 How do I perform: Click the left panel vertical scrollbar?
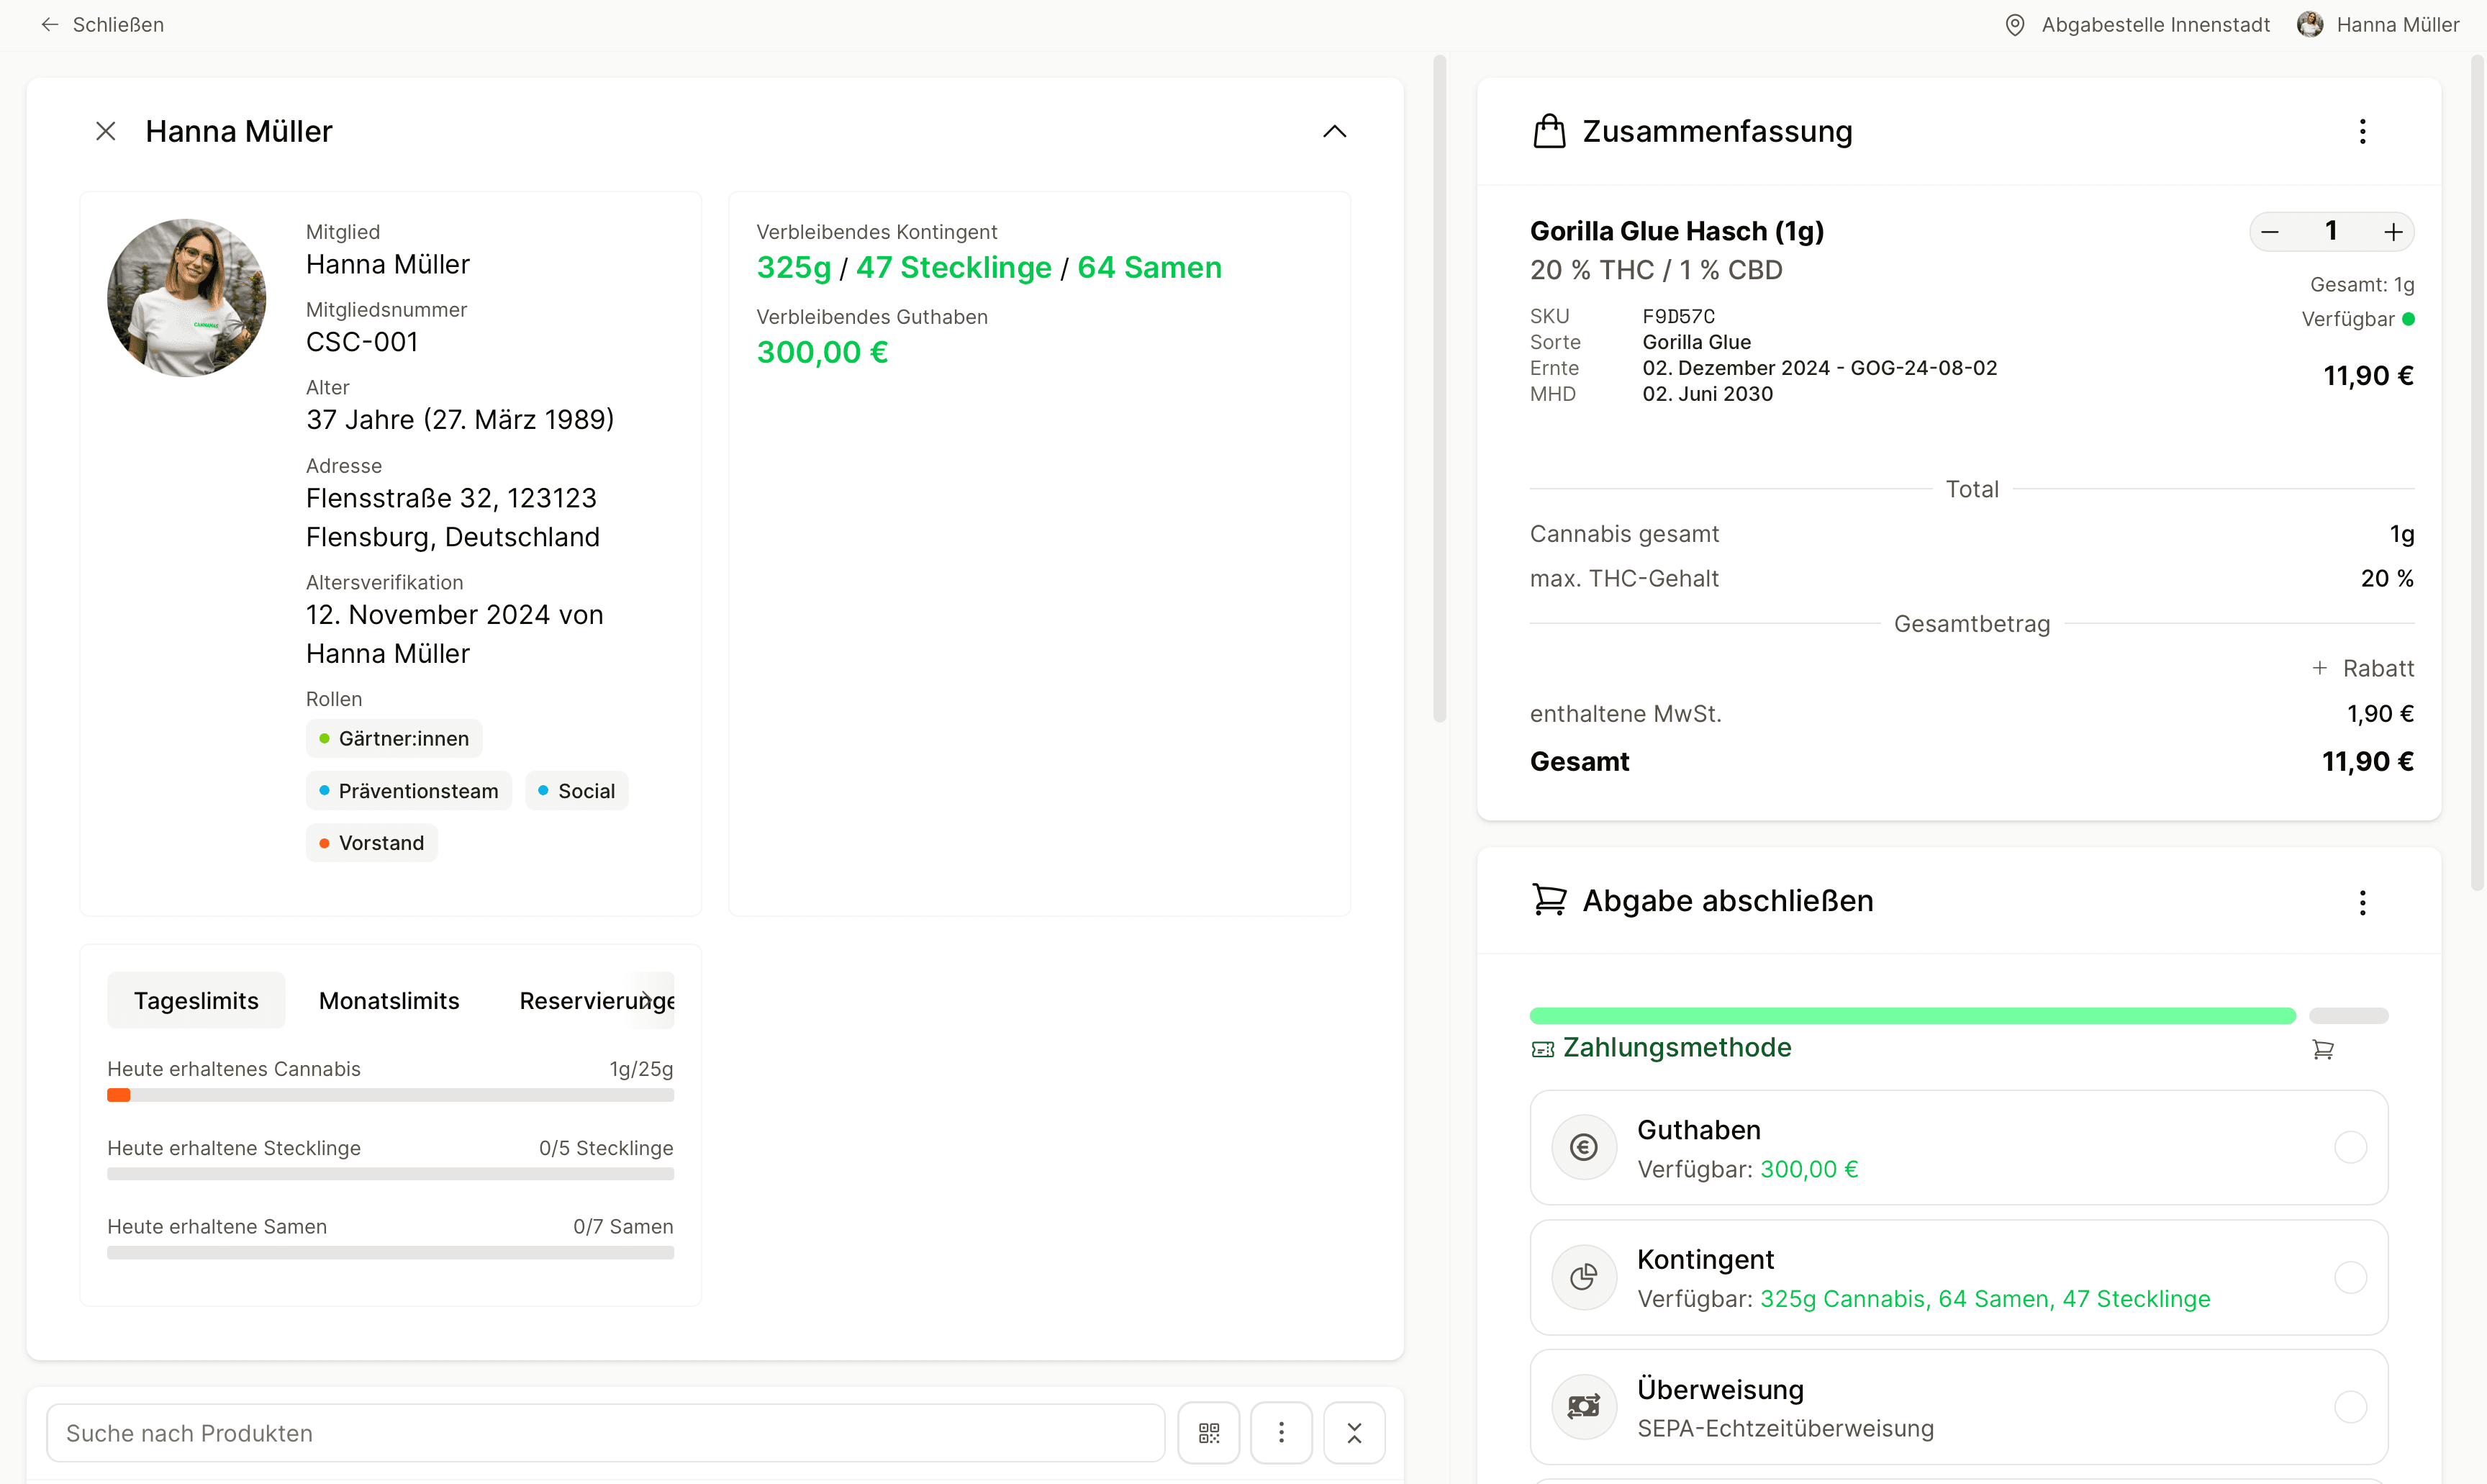1439,388
